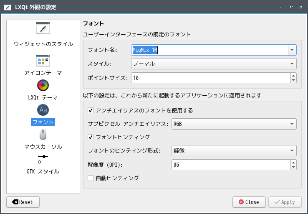
Task: Click the 解像度 (DPI) input field
Action: tap(231, 165)
